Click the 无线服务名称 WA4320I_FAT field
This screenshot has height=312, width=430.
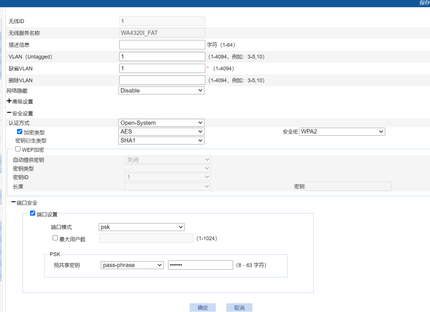tap(162, 33)
